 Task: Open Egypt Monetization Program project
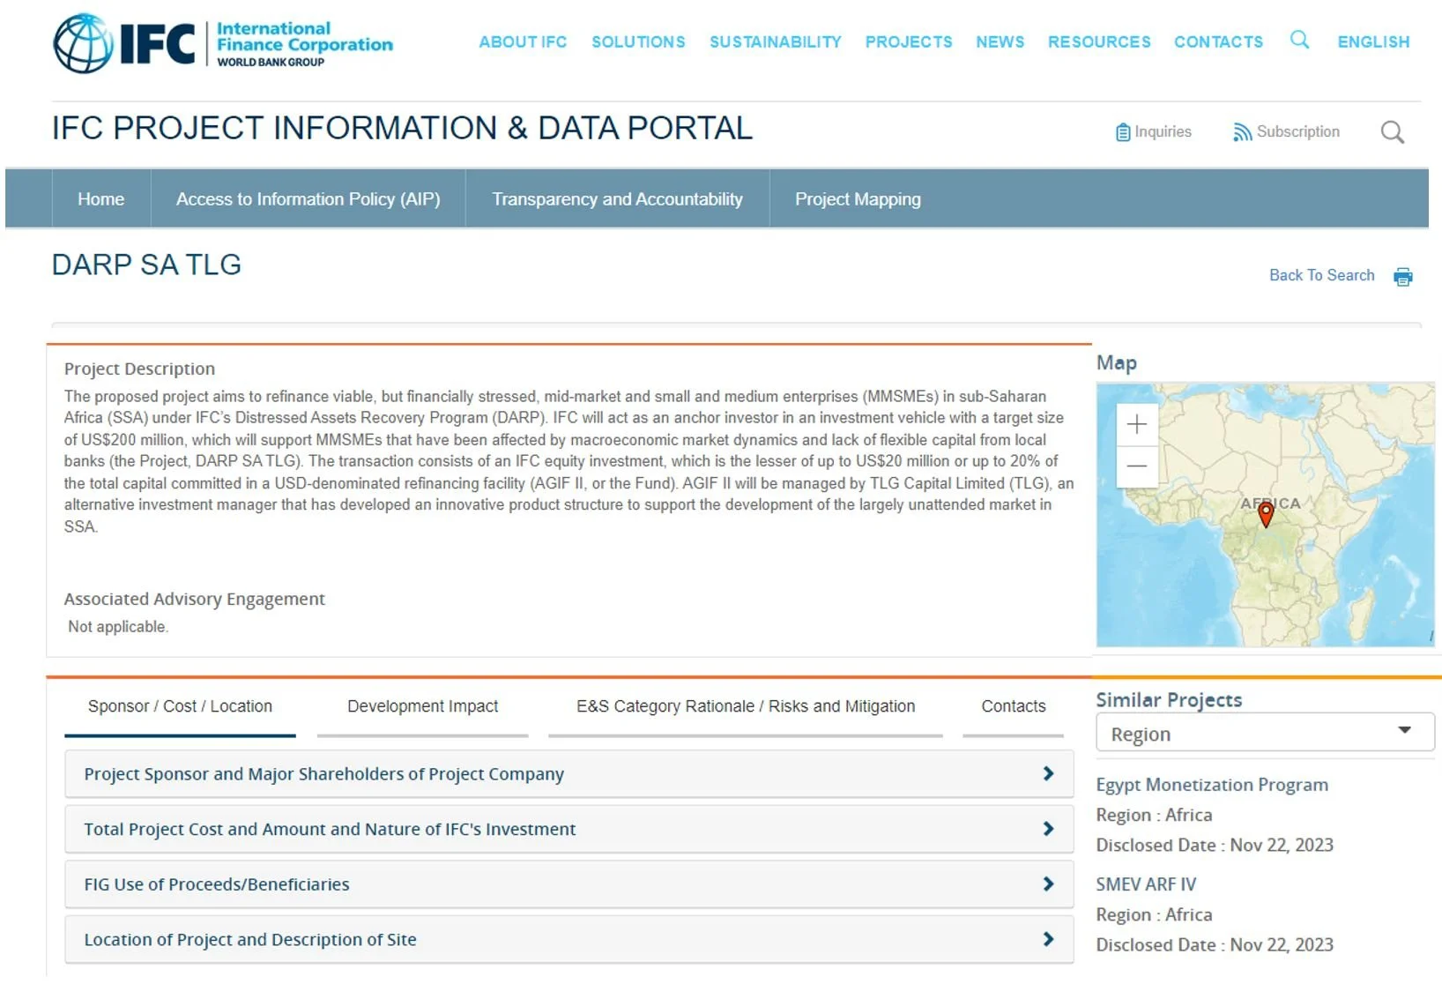click(x=1212, y=785)
